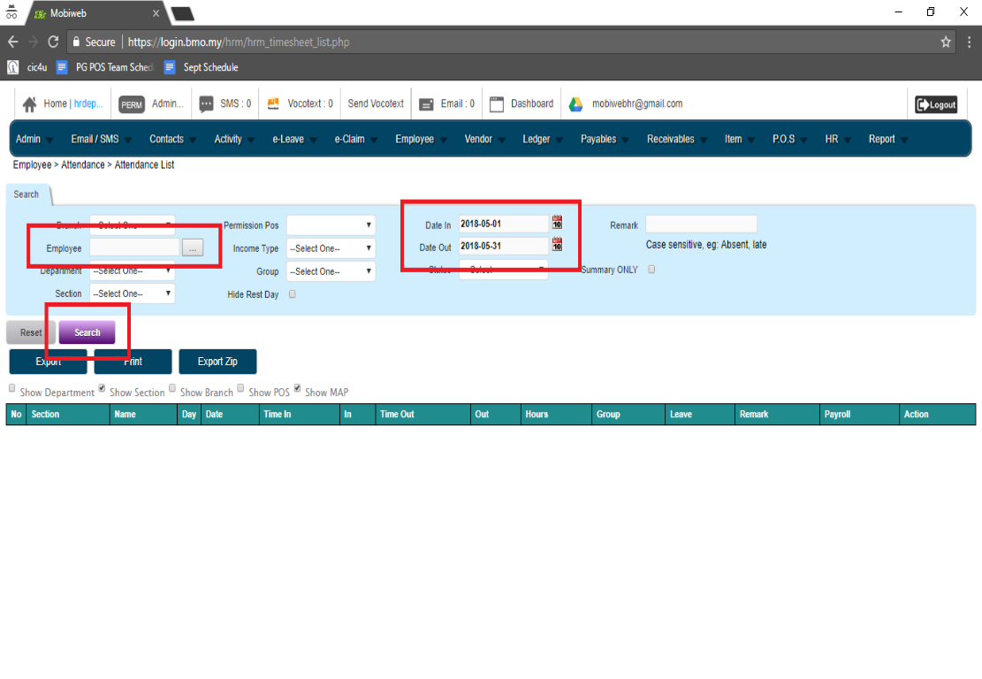Open the Activity menu
982x679 pixels.
(x=234, y=139)
